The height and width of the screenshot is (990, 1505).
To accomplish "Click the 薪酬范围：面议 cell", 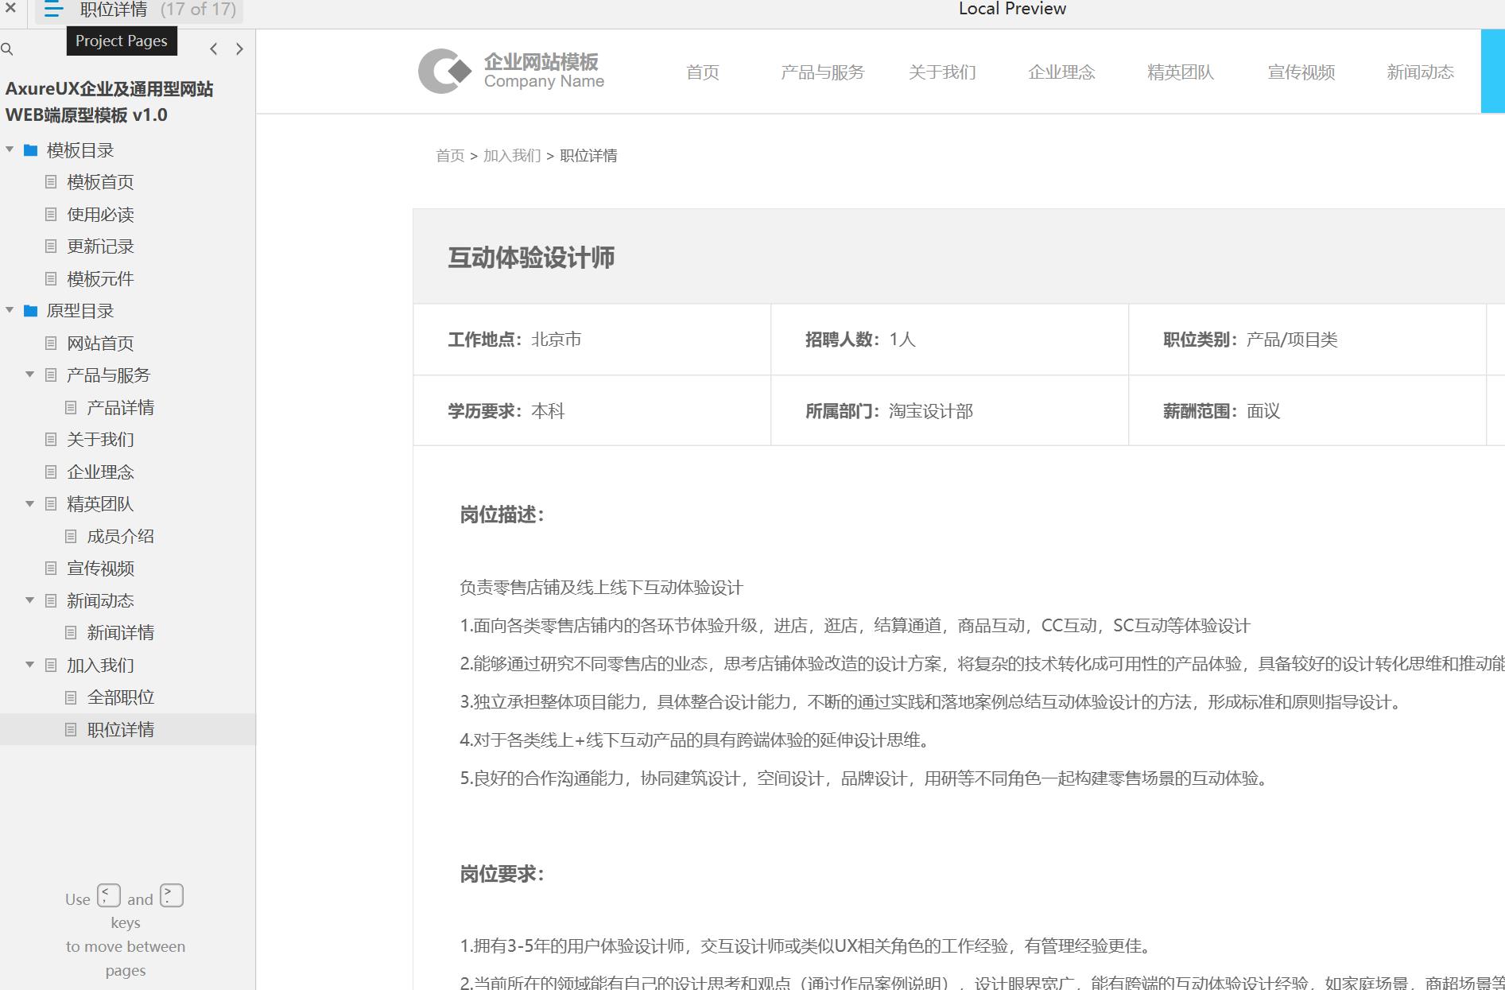I will (1308, 410).
